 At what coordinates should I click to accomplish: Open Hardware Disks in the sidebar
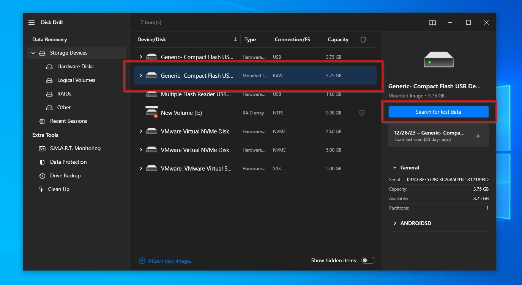click(x=75, y=67)
